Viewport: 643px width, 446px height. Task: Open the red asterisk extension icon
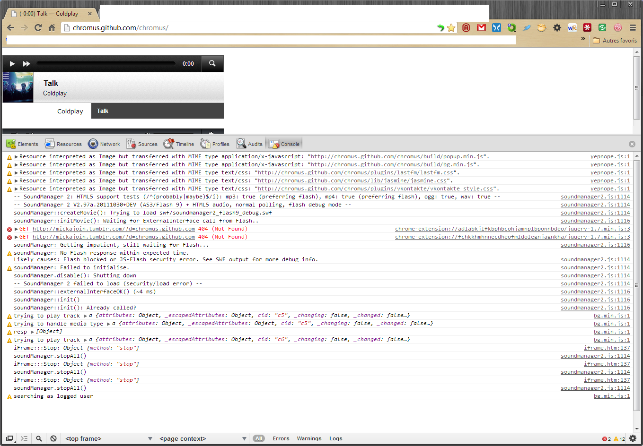click(587, 28)
